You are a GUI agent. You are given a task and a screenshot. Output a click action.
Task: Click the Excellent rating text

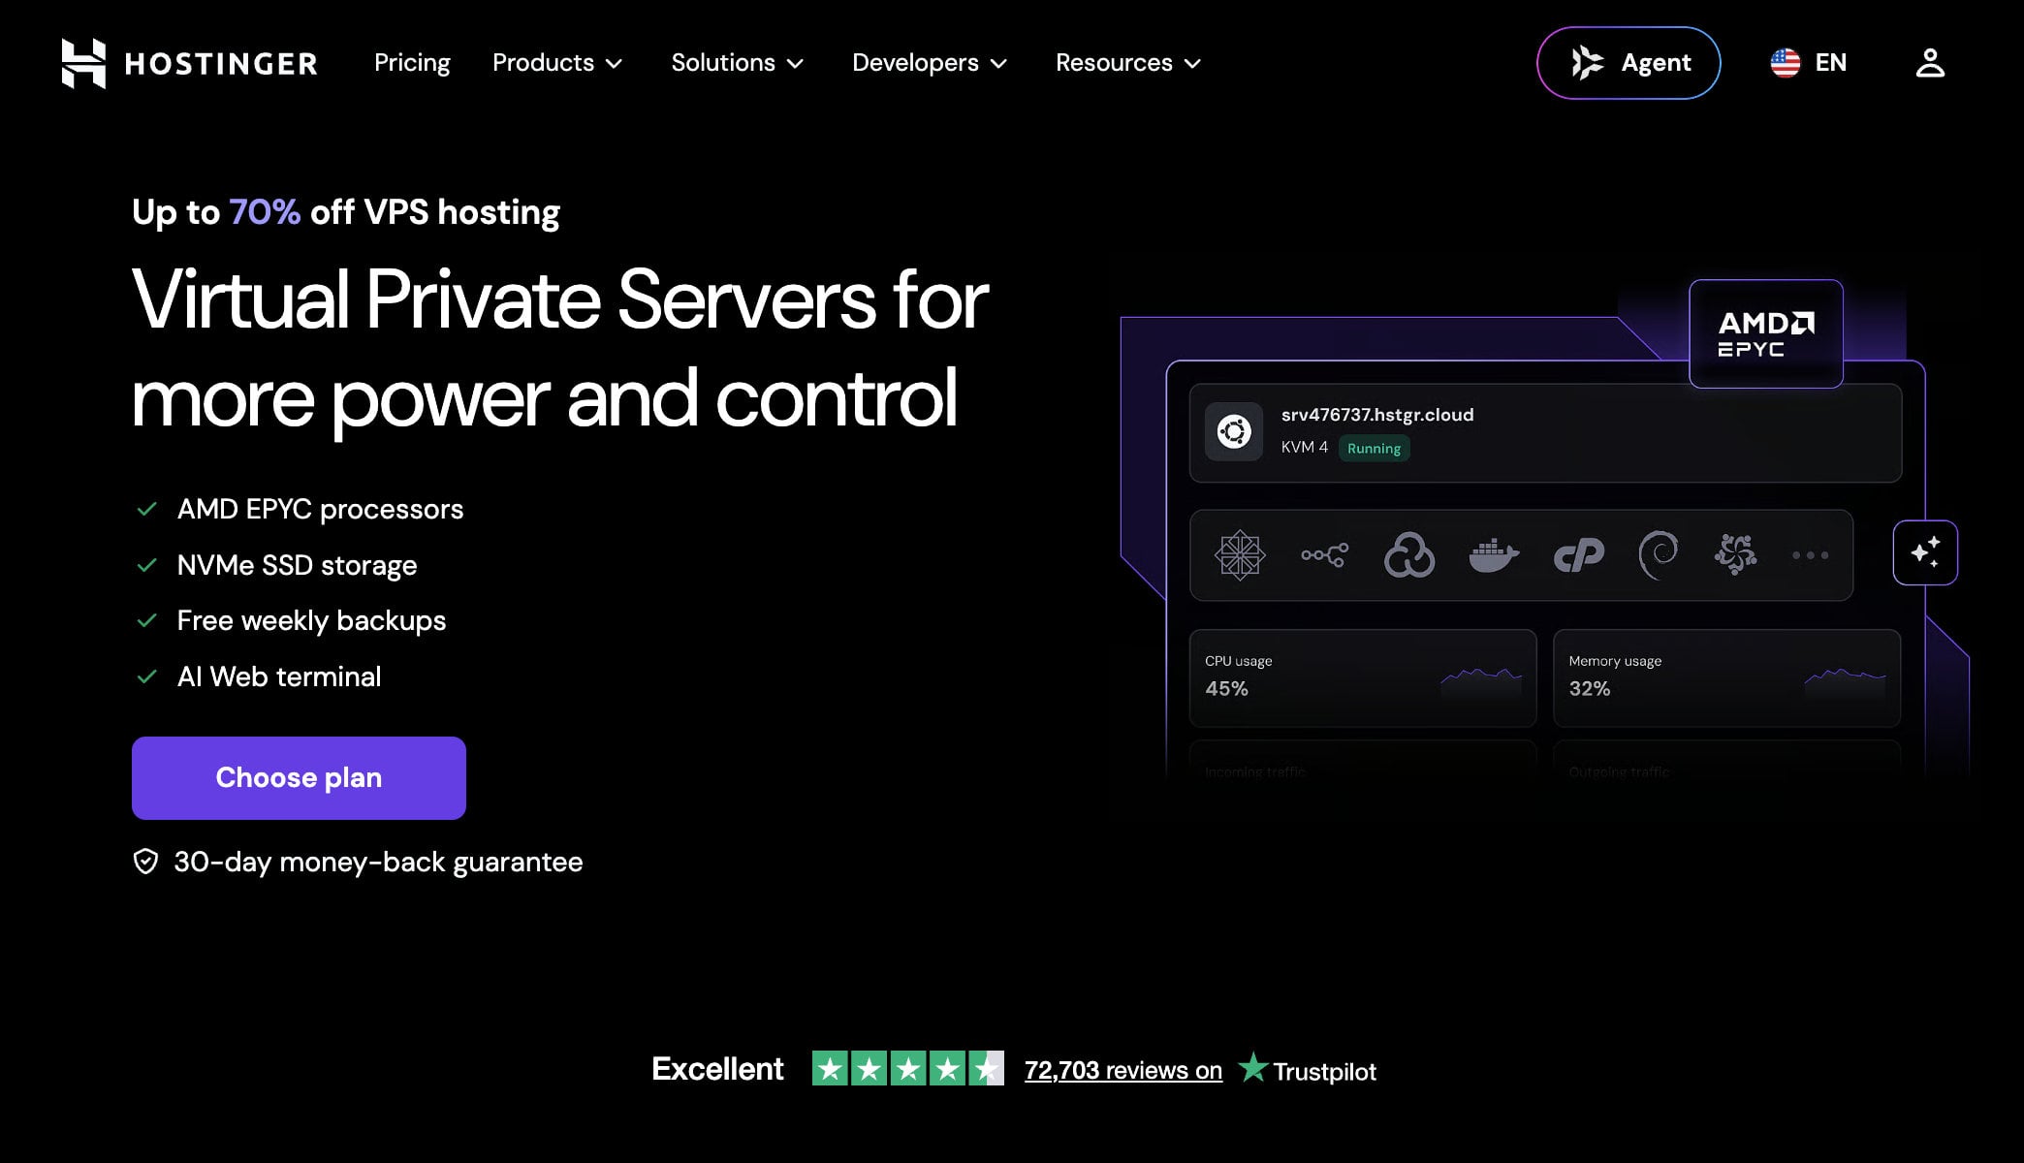click(717, 1069)
